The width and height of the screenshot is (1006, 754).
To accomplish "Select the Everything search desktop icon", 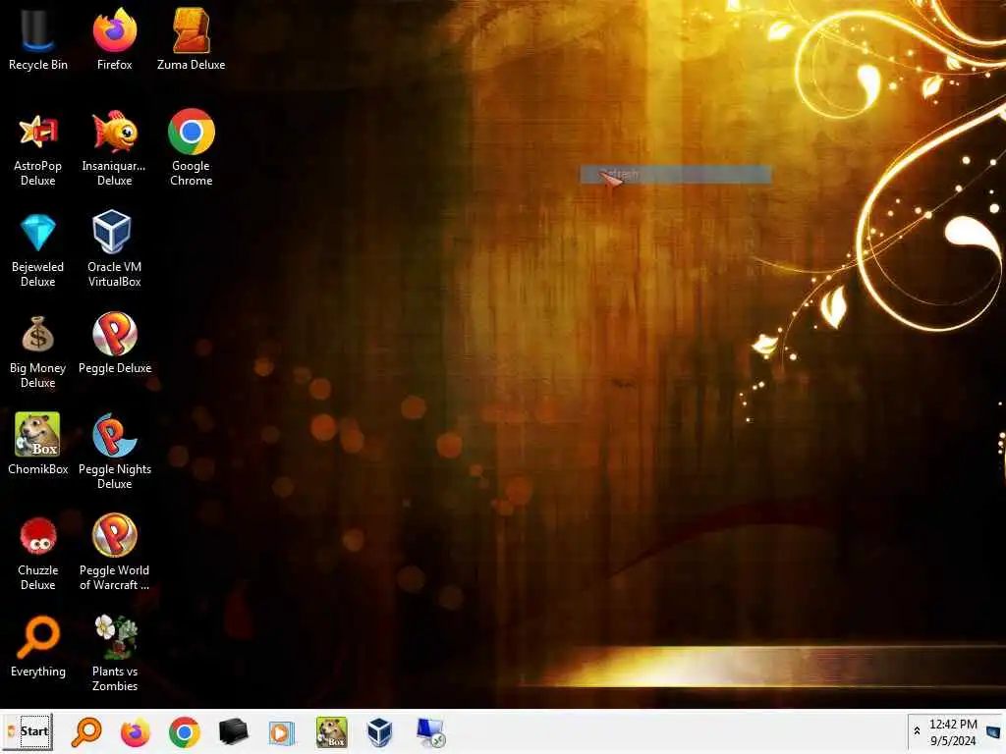I will pos(38,646).
